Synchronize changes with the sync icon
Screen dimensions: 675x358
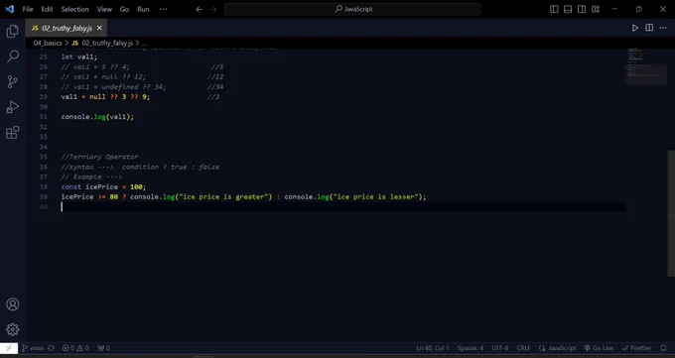52,348
